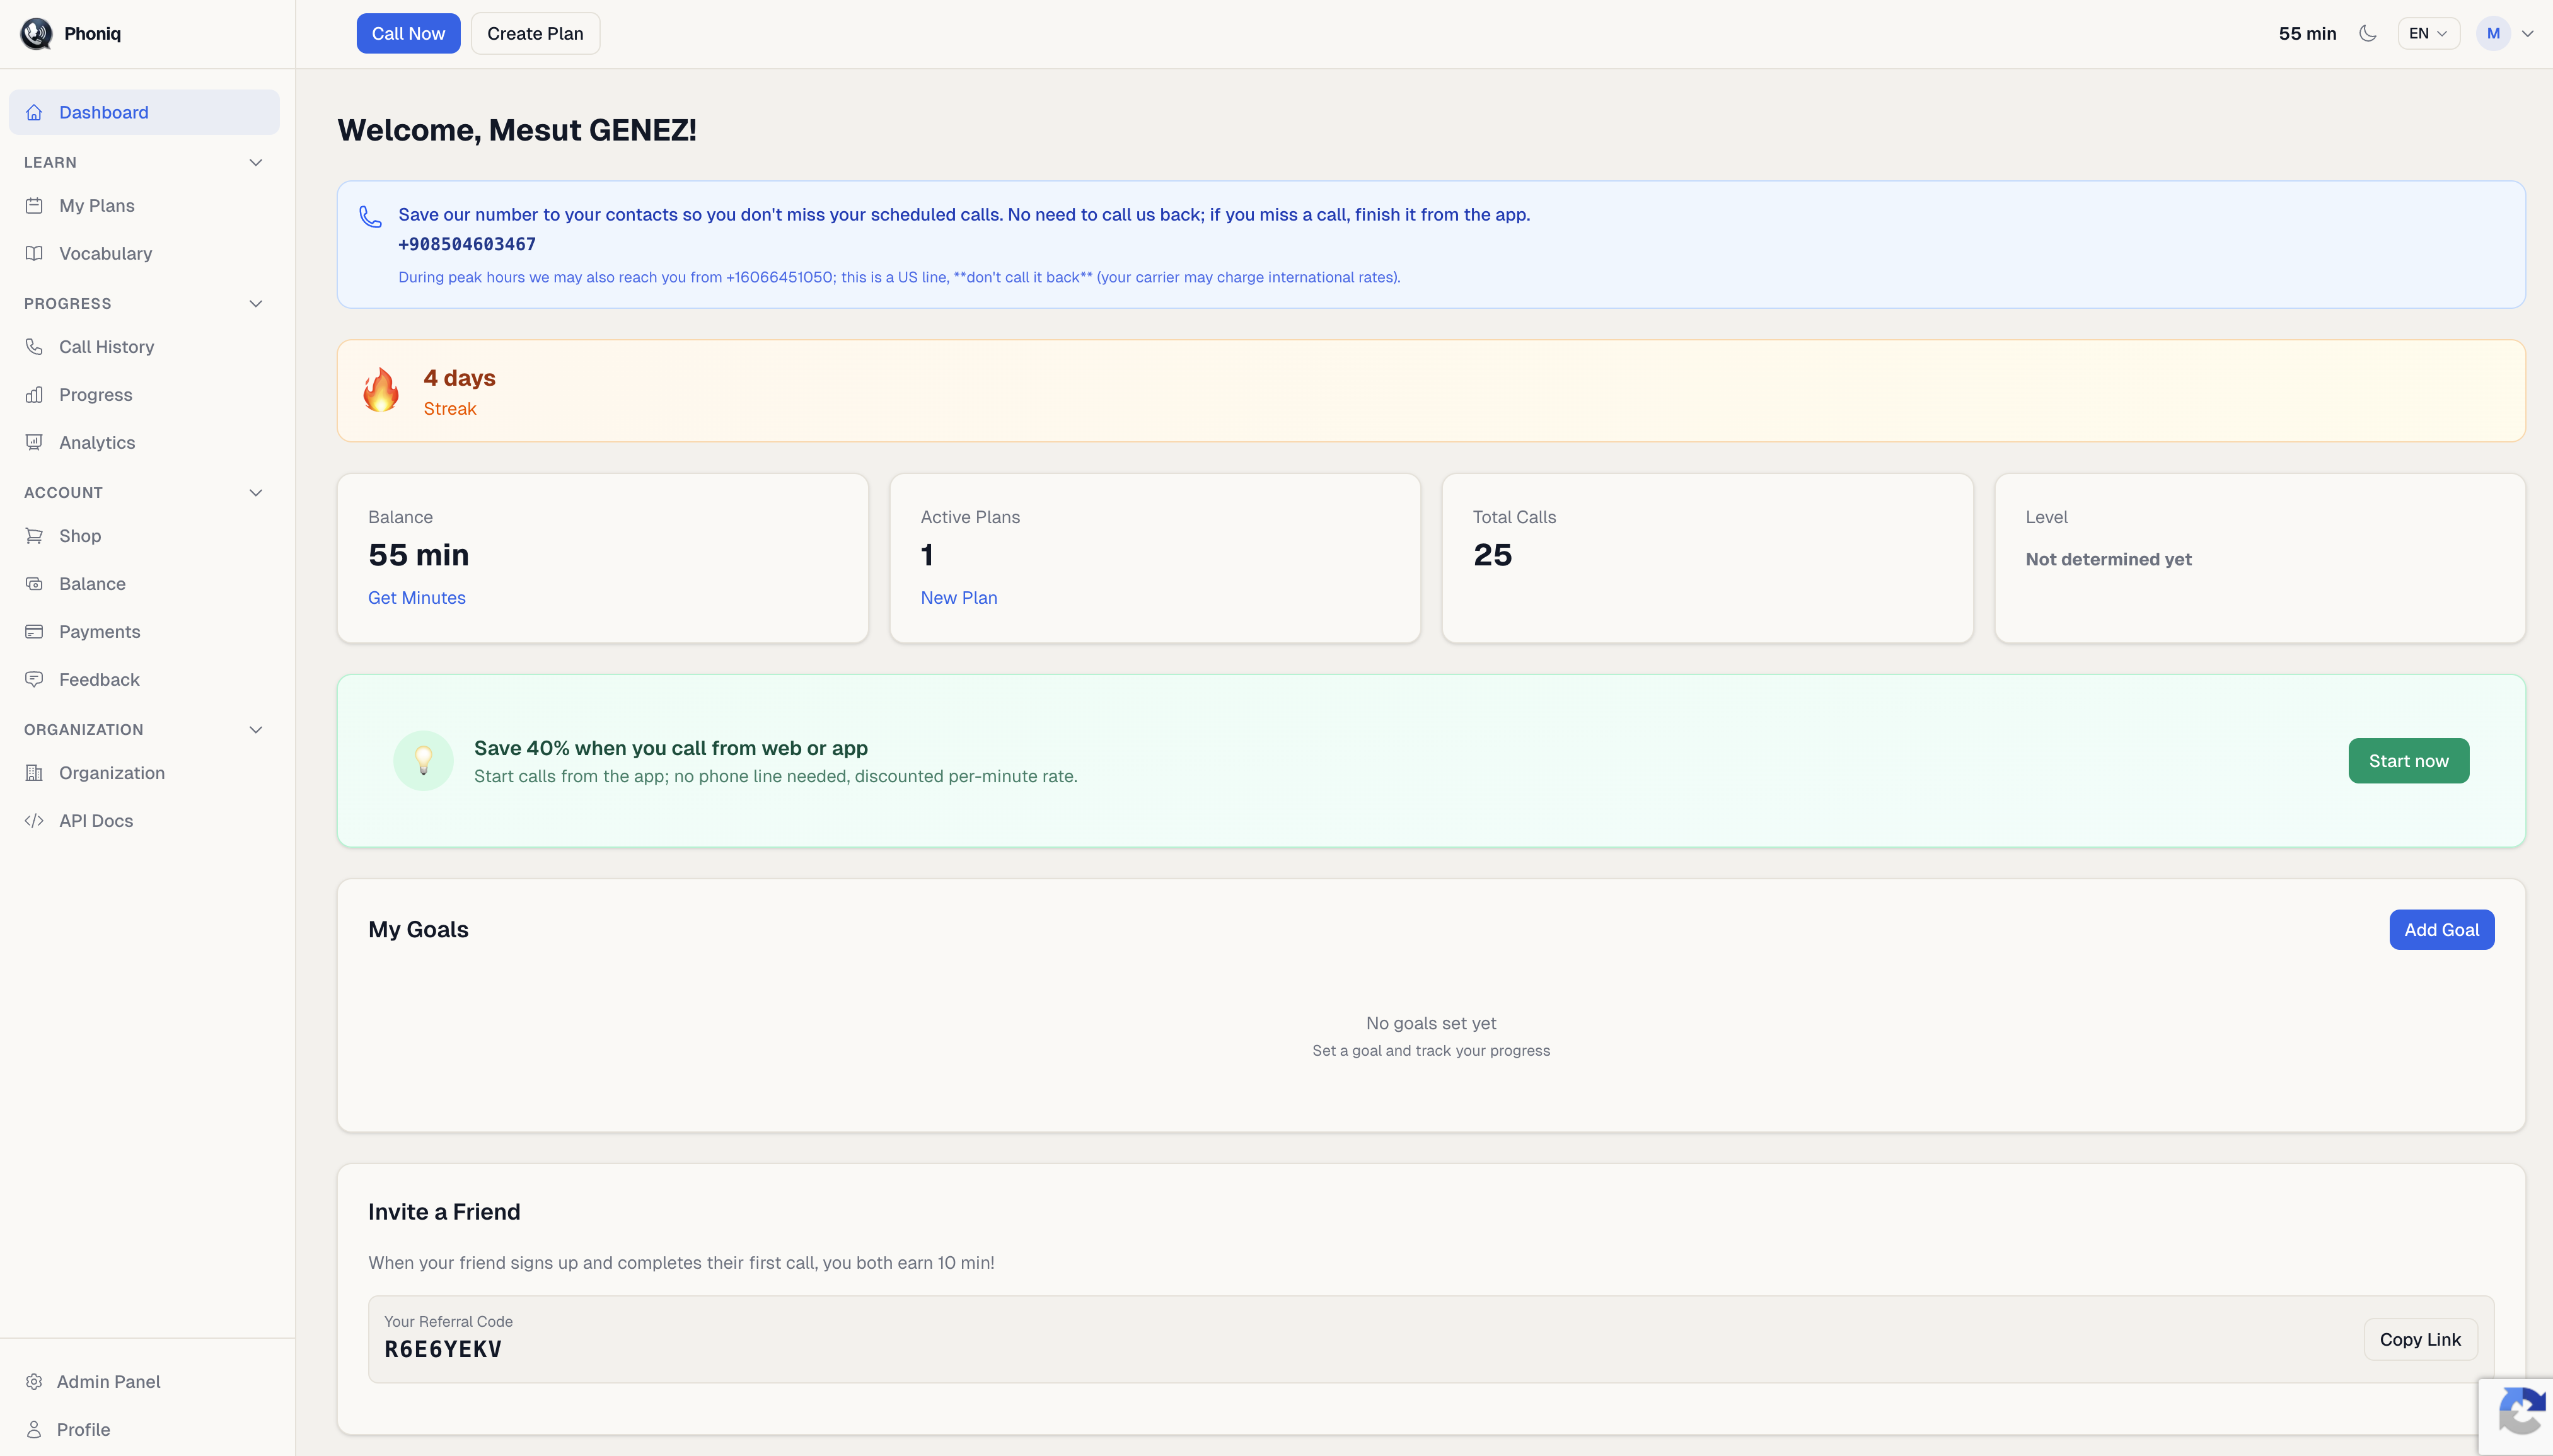Open My Plans page
The height and width of the screenshot is (1456, 2553).
point(144,205)
